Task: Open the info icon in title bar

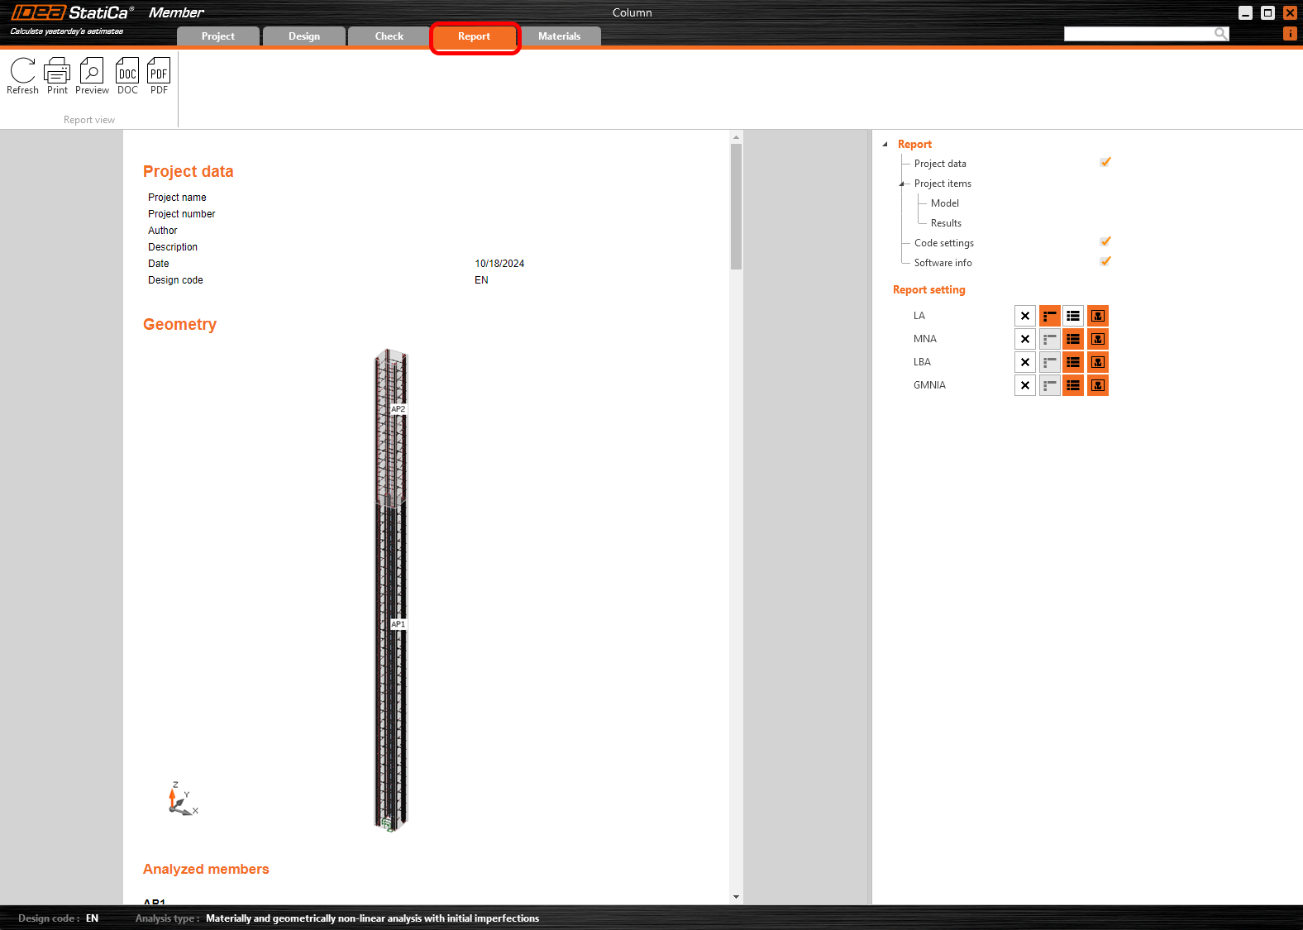Action: point(1290,34)
